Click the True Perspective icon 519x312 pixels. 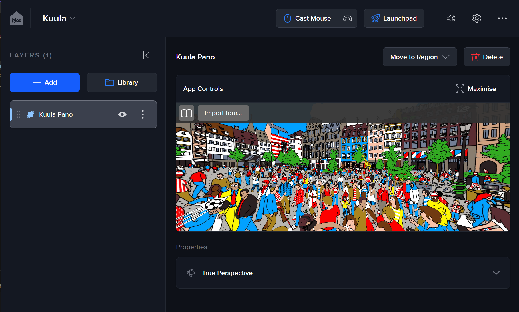coord(191,273)
